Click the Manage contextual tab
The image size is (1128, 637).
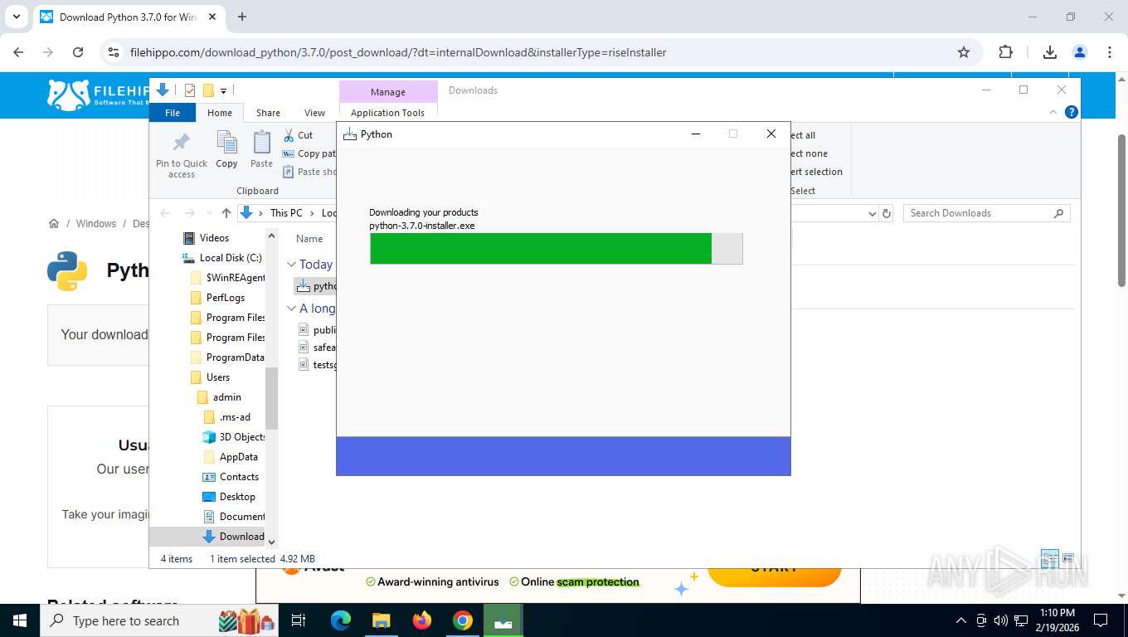coord(388,92)
